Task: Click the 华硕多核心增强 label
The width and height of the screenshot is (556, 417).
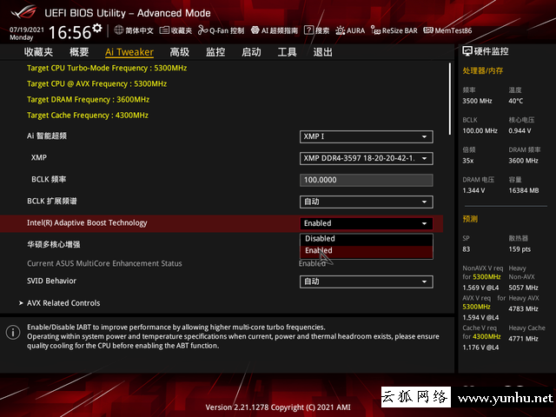Action: (54, 245)
